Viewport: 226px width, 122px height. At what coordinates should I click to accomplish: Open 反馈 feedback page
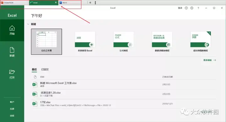point(12,109)
